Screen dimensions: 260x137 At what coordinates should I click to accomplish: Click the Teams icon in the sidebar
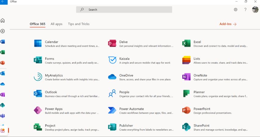pyautogui.click(x=3, y=116)
